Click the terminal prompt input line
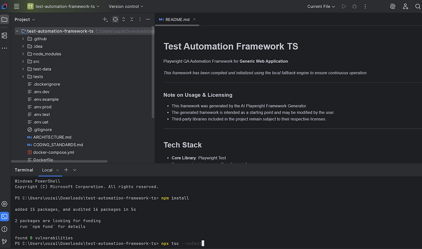Viewport: 422px width, 249px height. click(109, 243)
